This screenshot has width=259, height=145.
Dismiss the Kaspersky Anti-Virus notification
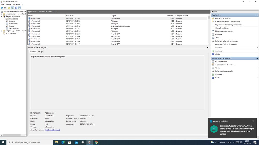click(x=253, y=121)
